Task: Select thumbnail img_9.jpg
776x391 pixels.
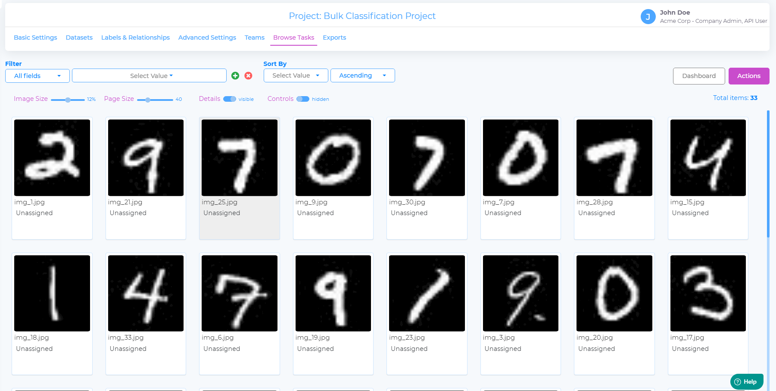Action: coord(333,158)
